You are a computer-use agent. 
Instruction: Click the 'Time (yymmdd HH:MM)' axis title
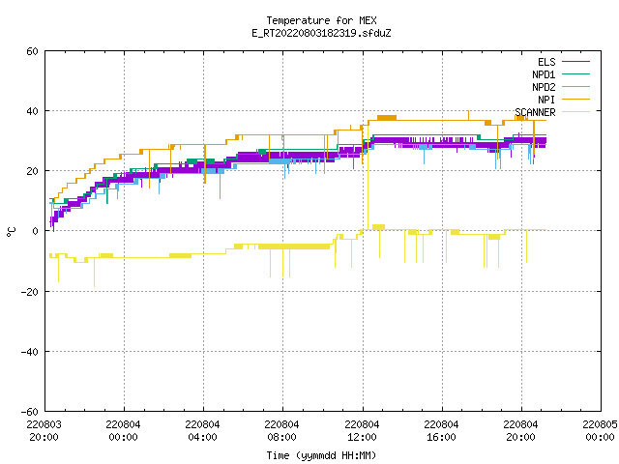(321, 455)
